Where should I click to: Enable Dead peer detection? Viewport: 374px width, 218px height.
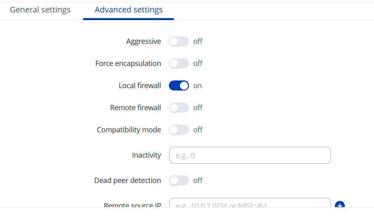point(179,181)
